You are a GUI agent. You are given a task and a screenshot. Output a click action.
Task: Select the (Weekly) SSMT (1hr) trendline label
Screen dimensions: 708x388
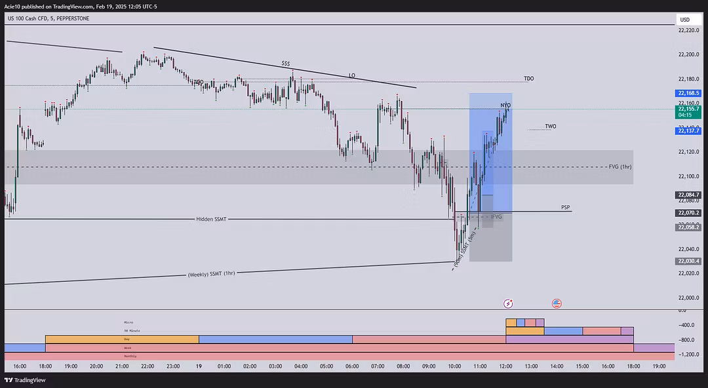211,273
